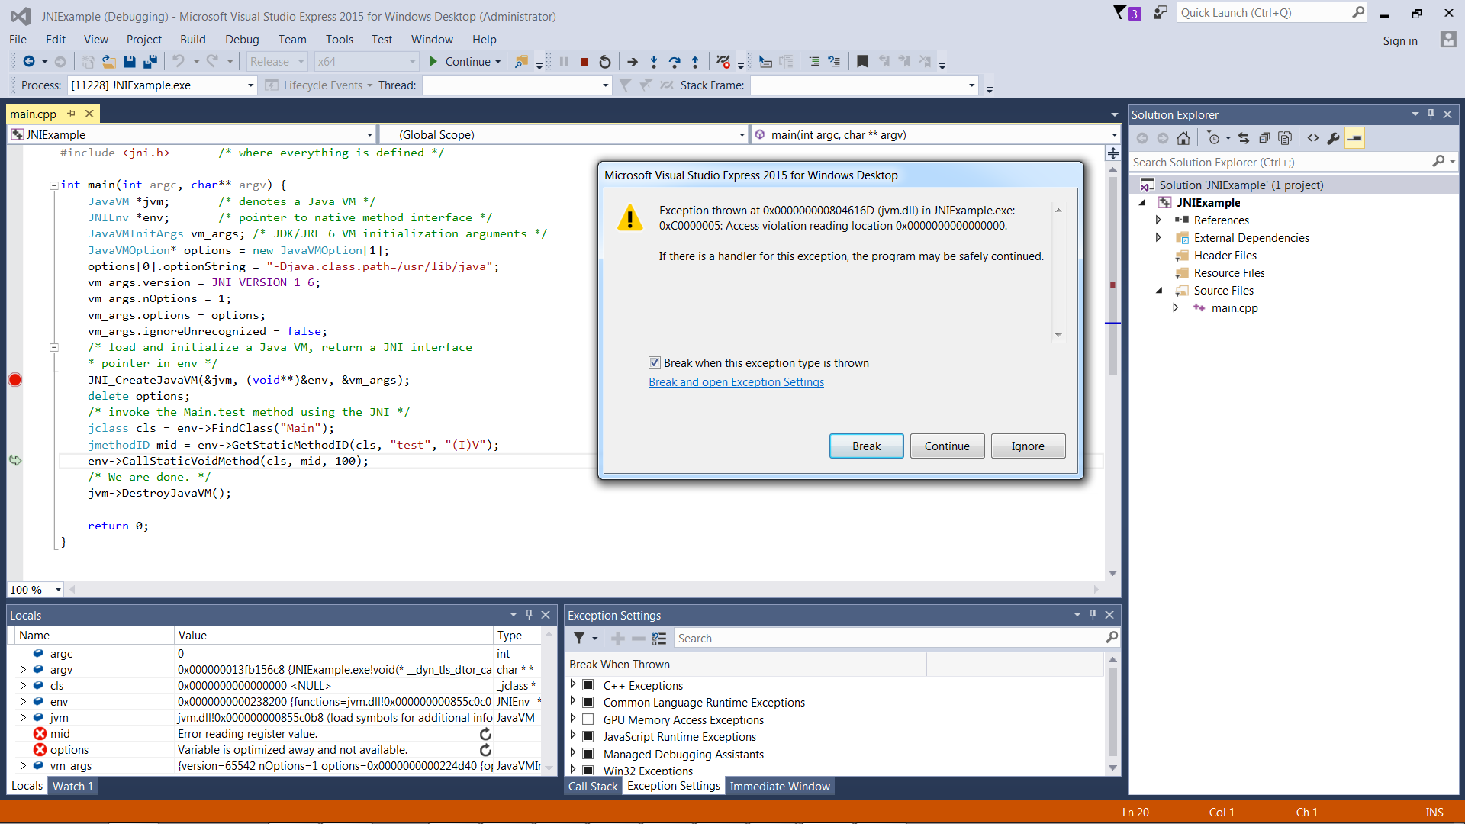The width and height of the screenshot is (1465, 824).
Task: Click the notifications flag icon
Action: [1120, 13]
